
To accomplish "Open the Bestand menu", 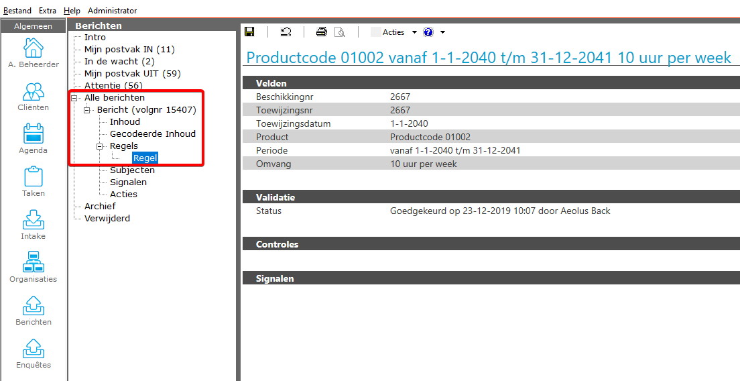I will tap(17, 11).
